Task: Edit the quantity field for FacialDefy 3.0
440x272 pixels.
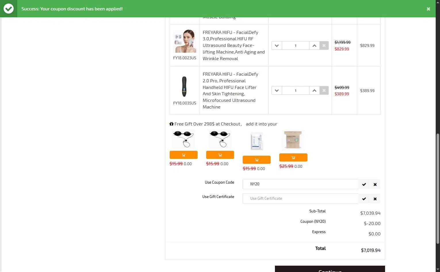Action: [x=296, y=45]
